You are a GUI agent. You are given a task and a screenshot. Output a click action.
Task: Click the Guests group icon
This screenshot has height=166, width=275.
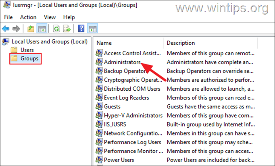coord(99,106)
